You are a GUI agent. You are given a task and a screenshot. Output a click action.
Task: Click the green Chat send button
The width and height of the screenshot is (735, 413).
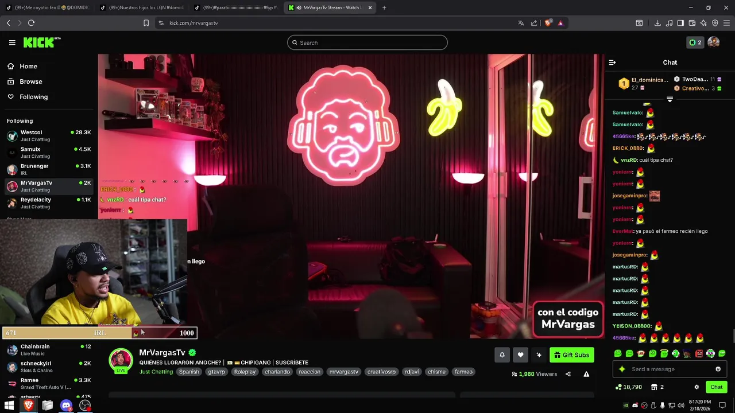click(x=716, y=387)
